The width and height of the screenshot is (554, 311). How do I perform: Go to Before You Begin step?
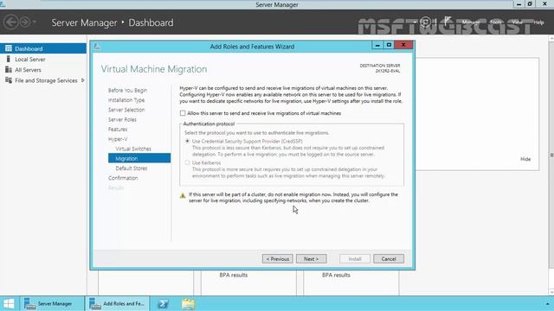pyautogui.click(x=127, y=90)
